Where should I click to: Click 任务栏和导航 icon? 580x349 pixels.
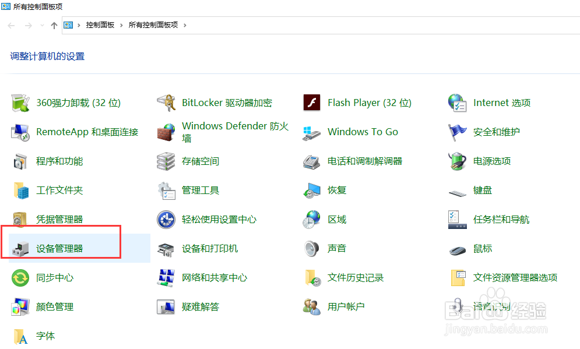[457, 220]
